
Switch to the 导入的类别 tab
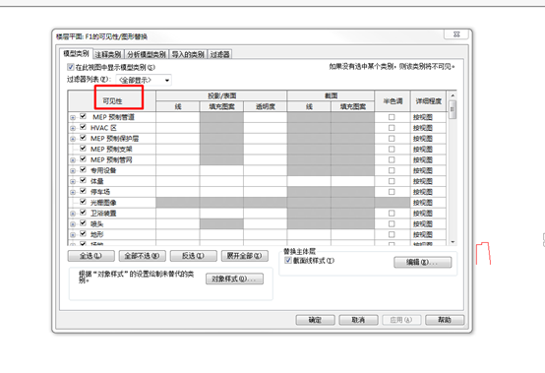(x=188, y=54)
